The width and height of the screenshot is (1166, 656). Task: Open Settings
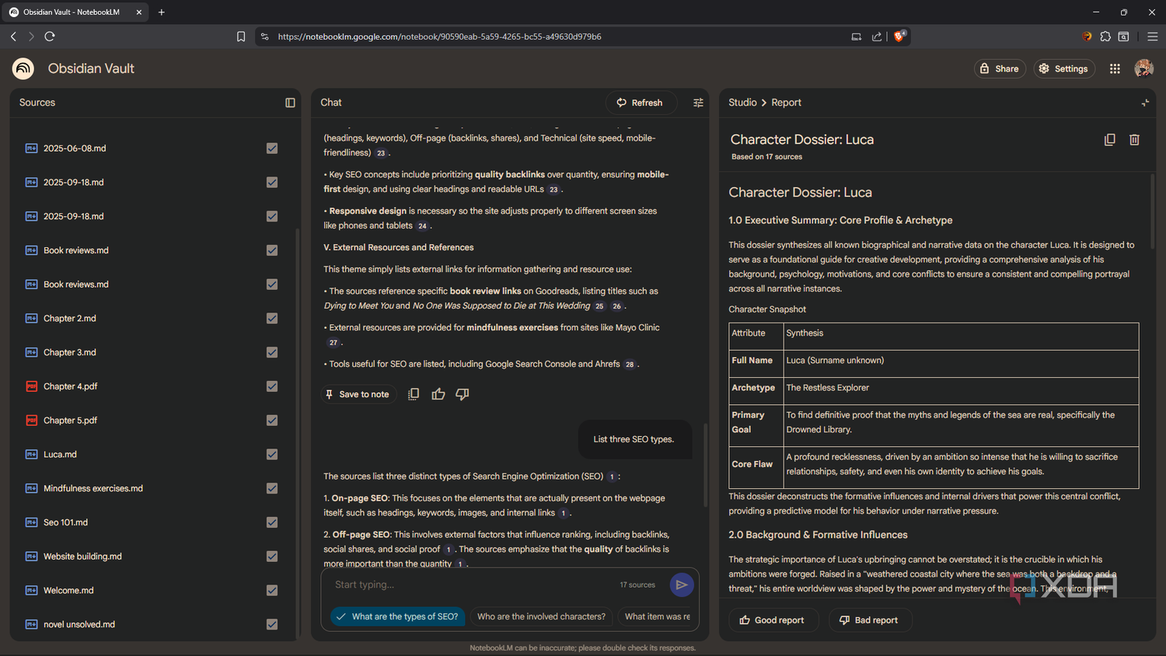coord(1063,68)
